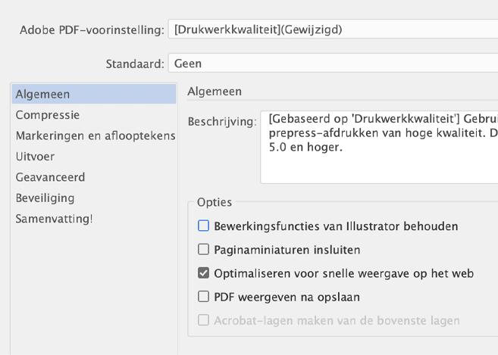Open the Adobe PDF-voorinstelling dropdown

[333, 30]
